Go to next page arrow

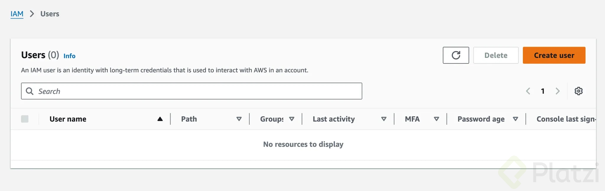pos(557,91)
